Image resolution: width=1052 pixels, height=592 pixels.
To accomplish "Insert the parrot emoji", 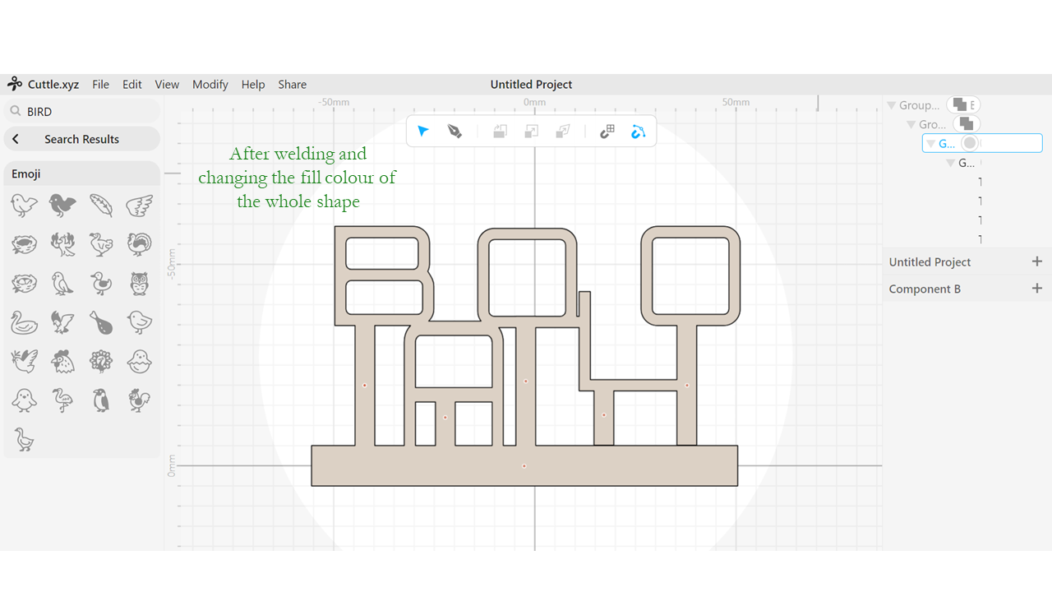I will pos(62,283).
